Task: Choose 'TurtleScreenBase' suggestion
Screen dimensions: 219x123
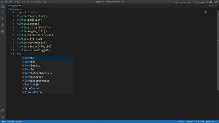Action: [x=48, y=81]
